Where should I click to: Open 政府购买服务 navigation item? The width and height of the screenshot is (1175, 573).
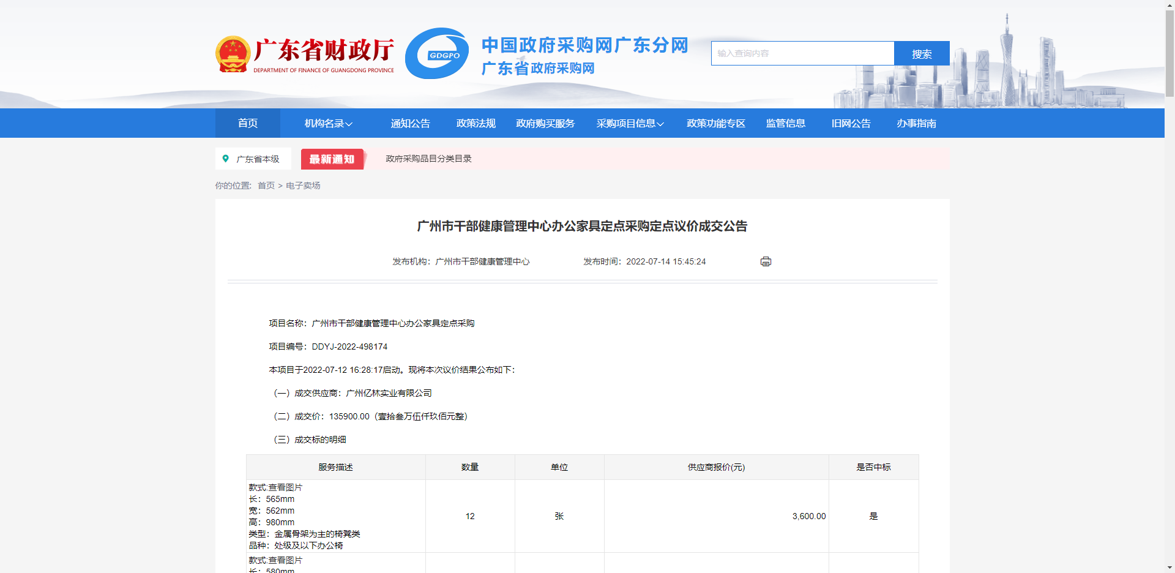(545, 123)
